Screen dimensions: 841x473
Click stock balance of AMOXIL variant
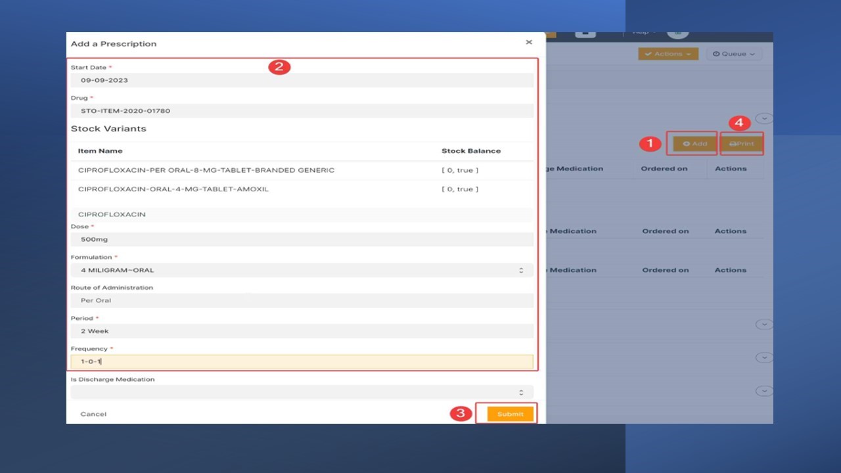(460, 189)
